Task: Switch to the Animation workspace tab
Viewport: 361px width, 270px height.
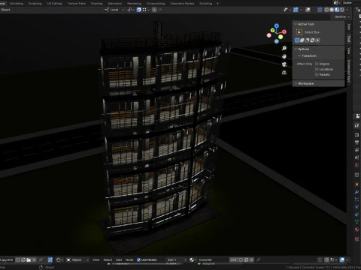Action: pos(115,4)
